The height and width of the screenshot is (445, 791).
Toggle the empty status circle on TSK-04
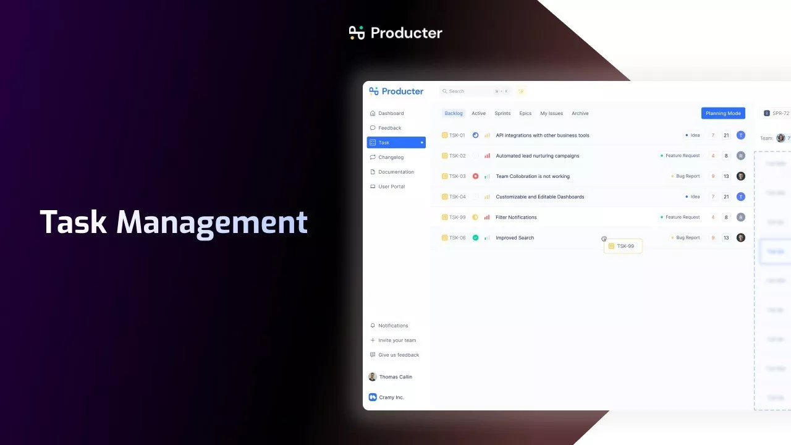pos(475,197)
